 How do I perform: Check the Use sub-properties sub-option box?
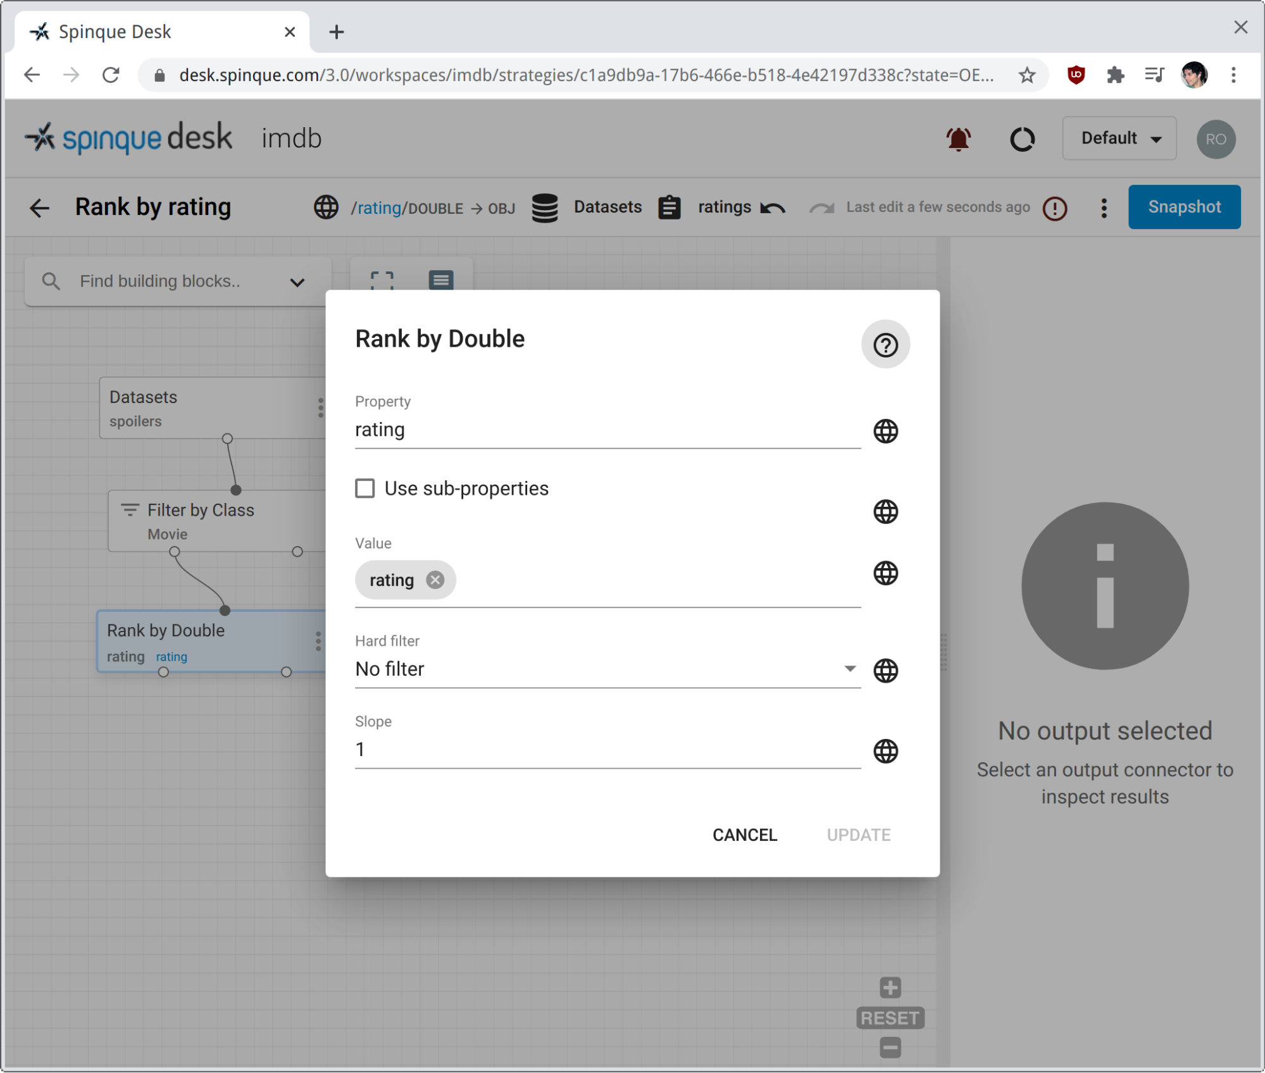click(365, 488)
